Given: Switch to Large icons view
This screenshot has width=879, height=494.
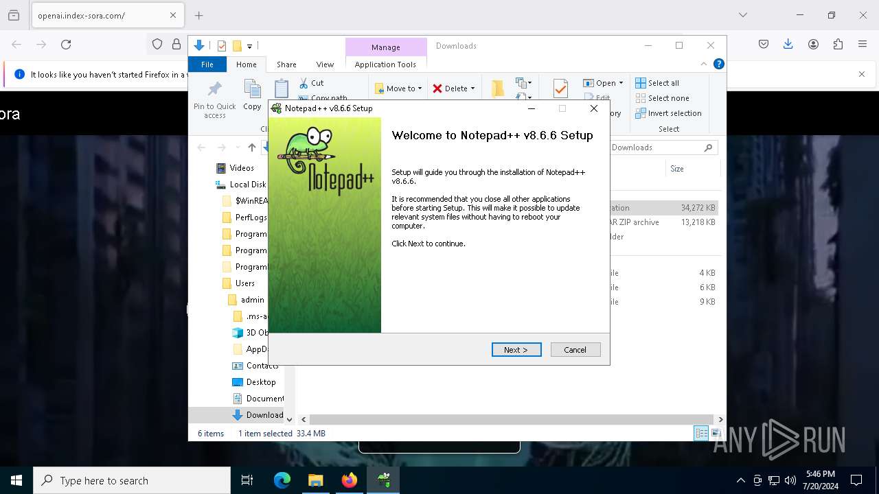Looking at the screenshot, I should (x=716, y=433).
